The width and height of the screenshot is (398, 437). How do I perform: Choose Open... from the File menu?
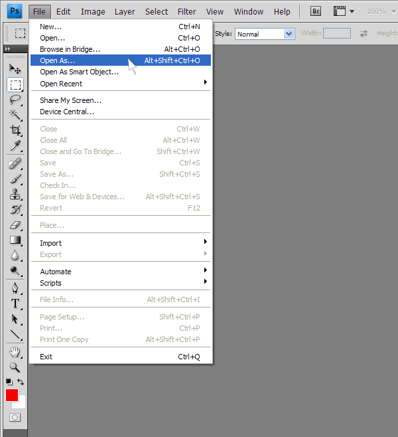pyautogui.click(x=121, y=38)
